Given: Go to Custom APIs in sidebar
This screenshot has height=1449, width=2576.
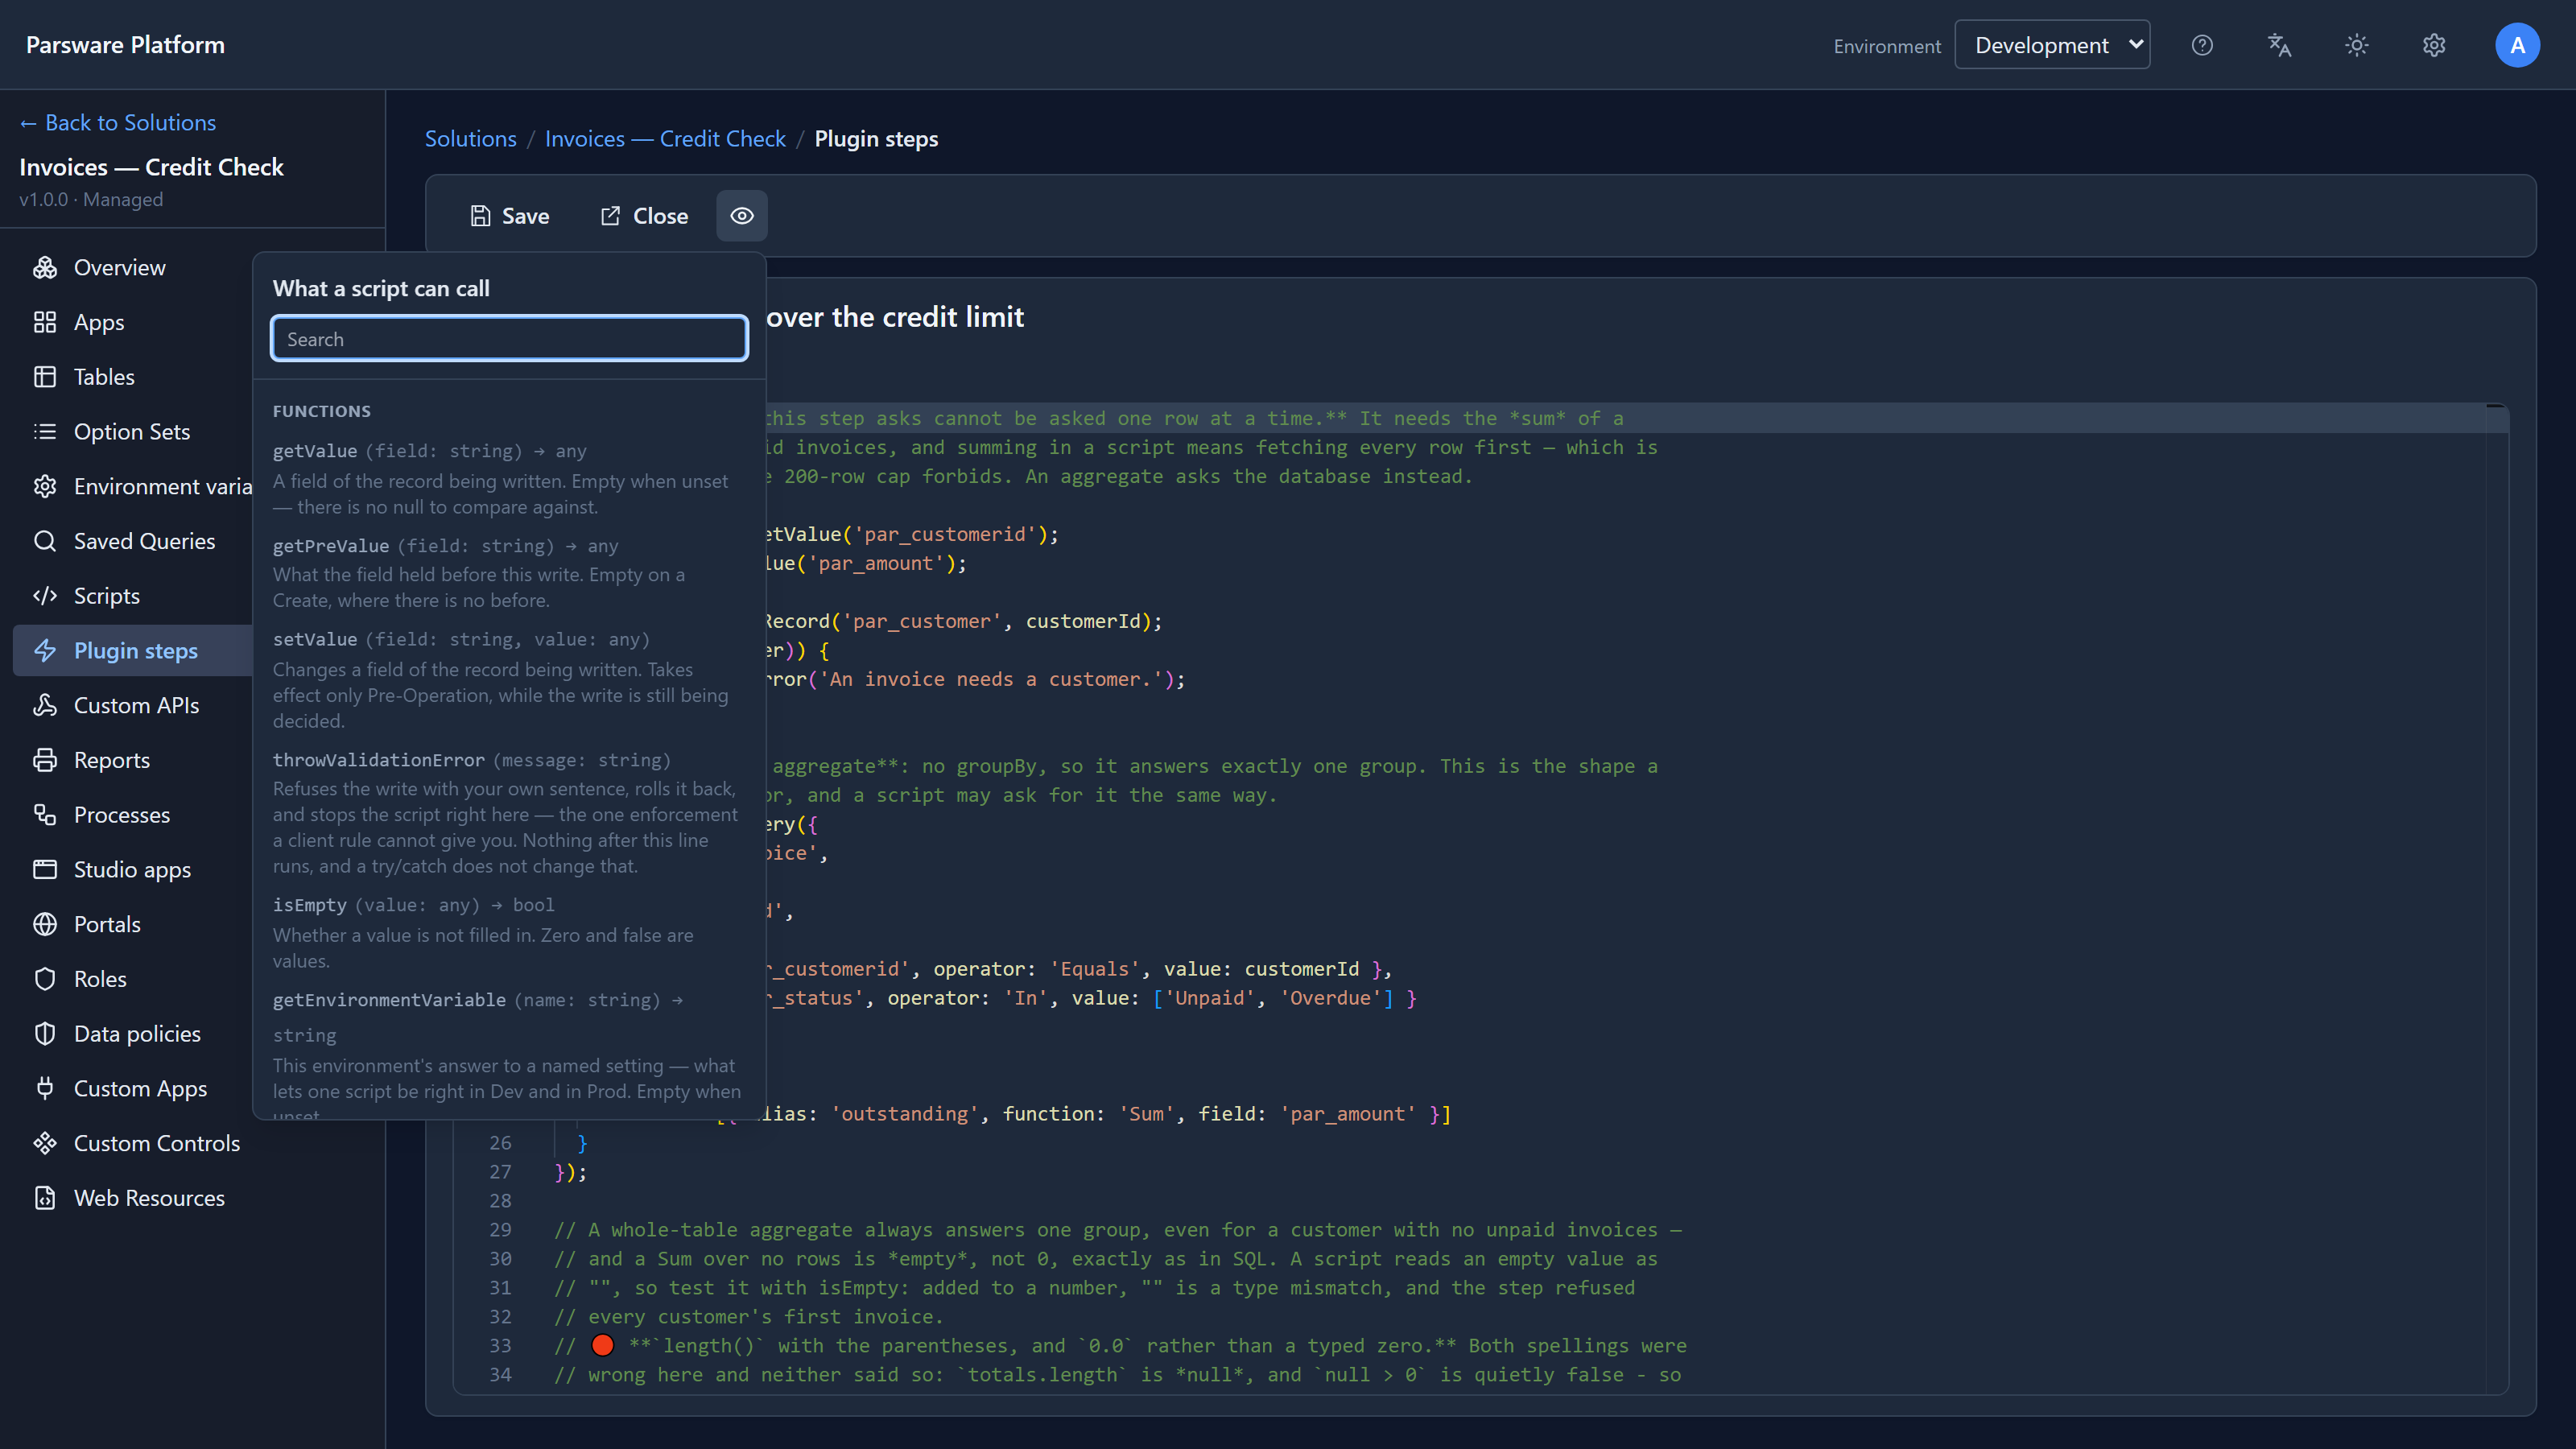Looking at the screenshot, I should click(x=137, y=705).
